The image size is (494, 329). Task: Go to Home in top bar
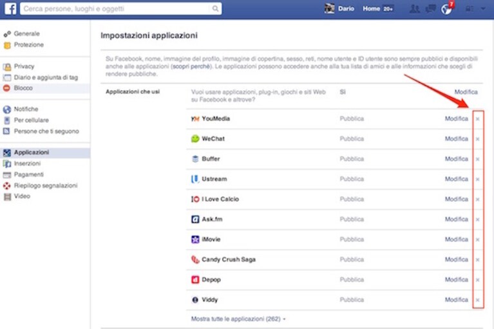point(371,8)
